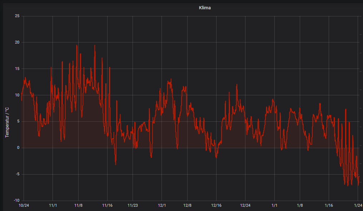Click the 12/24 date tick label
Image resolution: width=363 pixels, height=211 pixels.
(245, 205)
